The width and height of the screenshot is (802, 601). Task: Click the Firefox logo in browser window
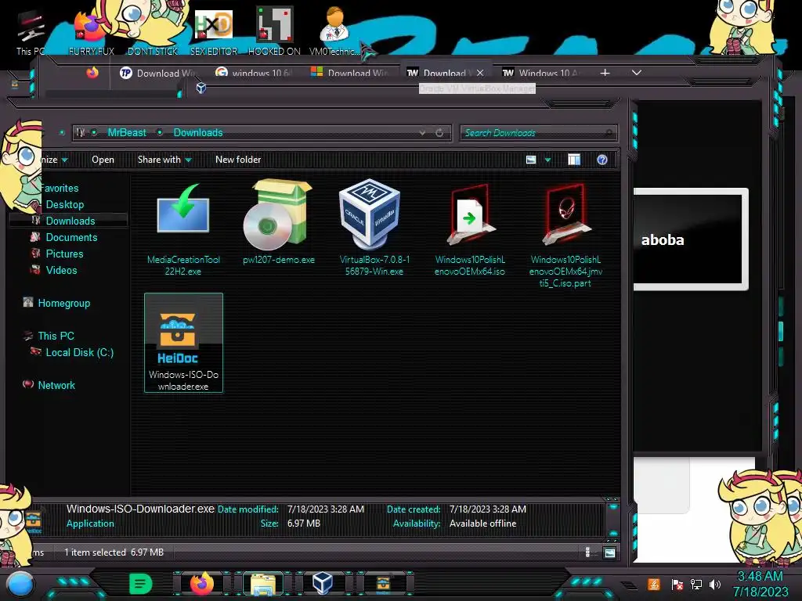tap(92, 73)
